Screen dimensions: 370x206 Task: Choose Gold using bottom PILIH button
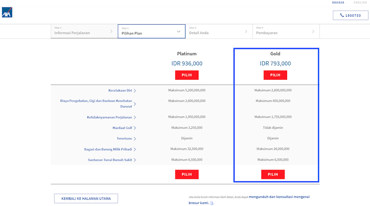coord(273,174)
